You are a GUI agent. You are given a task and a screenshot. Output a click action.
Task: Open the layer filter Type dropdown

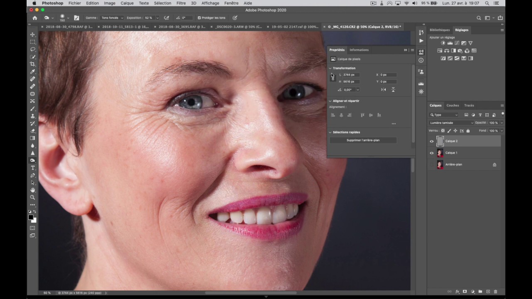tap(444, 115)
